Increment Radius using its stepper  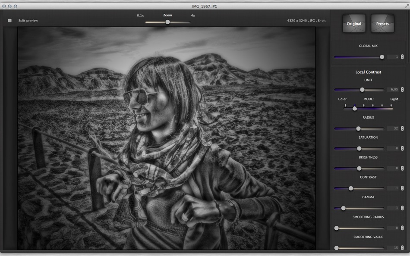coord(402,127)
